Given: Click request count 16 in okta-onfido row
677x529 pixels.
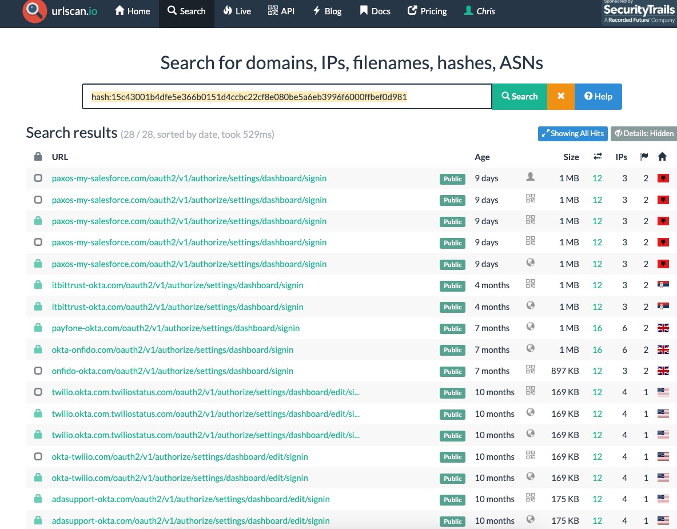Looking at the screenshot, I should tap(597, 349).
